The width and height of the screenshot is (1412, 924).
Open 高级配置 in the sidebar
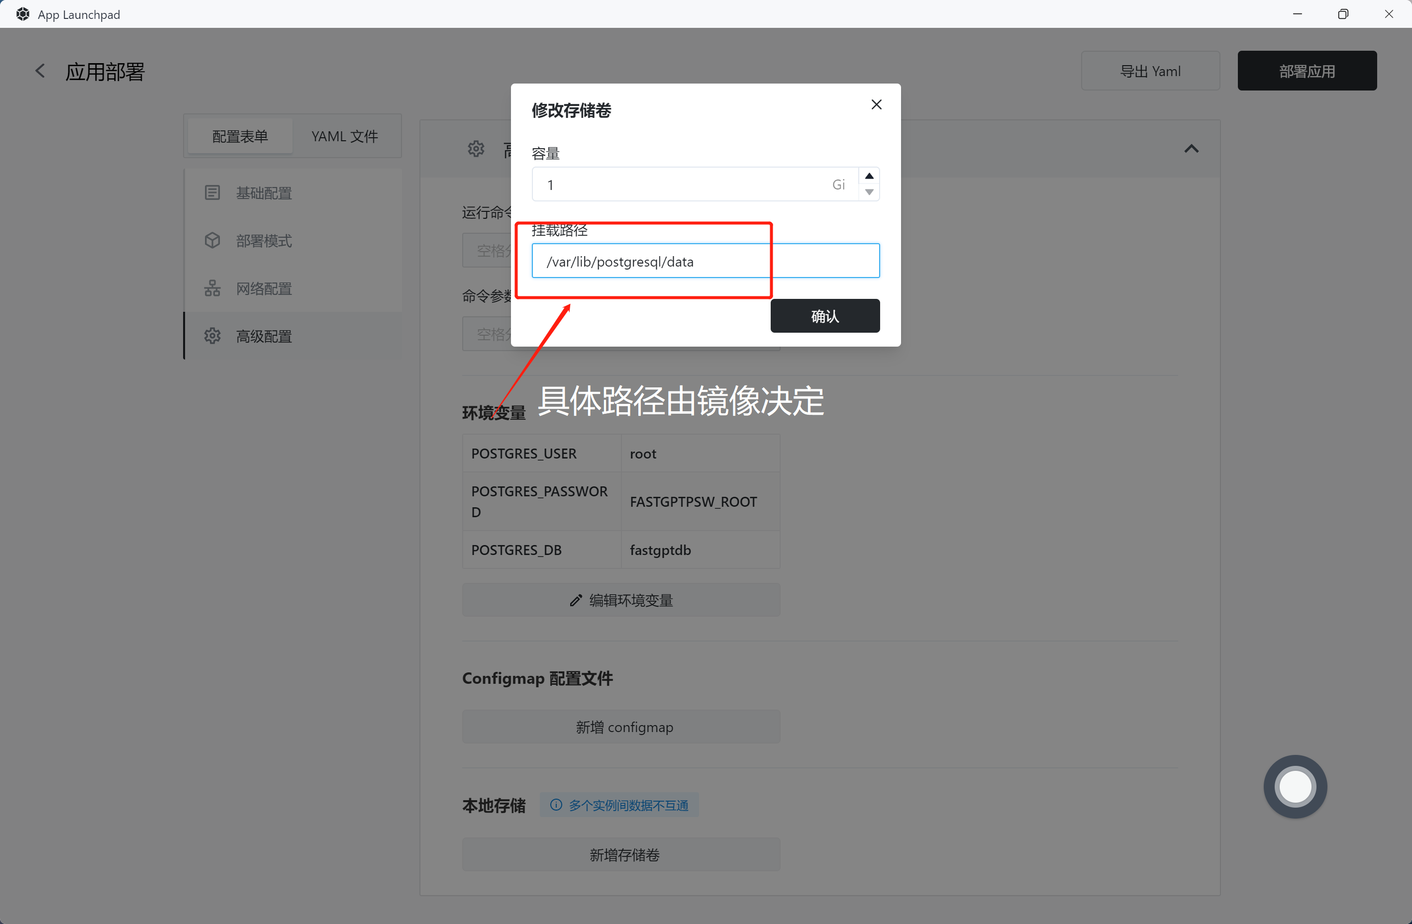[293, 336]
